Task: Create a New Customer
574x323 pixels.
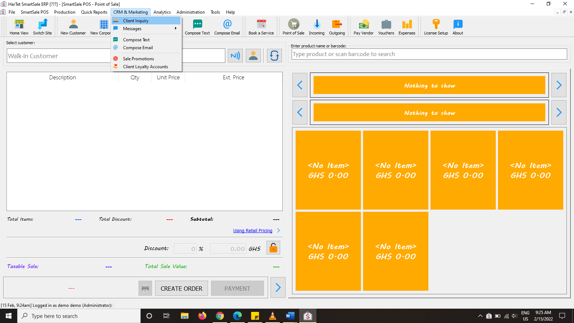Action: [73, 26]
